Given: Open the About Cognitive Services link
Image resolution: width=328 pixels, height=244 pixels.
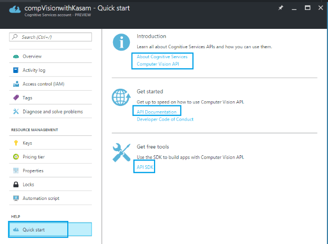Looking at the screenshot, I should [x=162, y=57].
